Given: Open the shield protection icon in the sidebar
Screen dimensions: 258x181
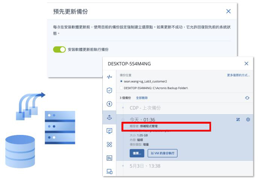Looking at the screenshot, I should (109, 90).
